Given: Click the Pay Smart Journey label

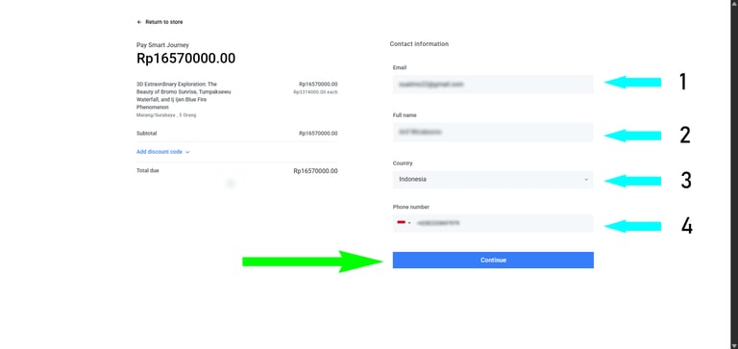Looking at the screenshot, I should [162, 45].
